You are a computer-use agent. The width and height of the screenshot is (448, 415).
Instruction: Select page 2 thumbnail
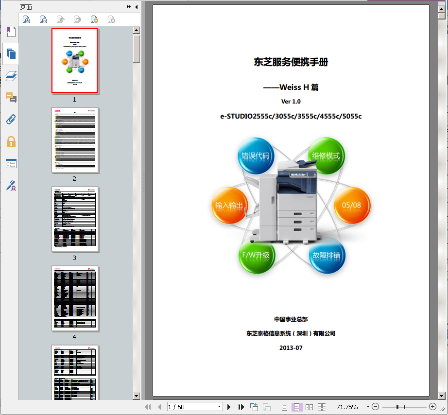pyautogui.click(x=75, y=140)
